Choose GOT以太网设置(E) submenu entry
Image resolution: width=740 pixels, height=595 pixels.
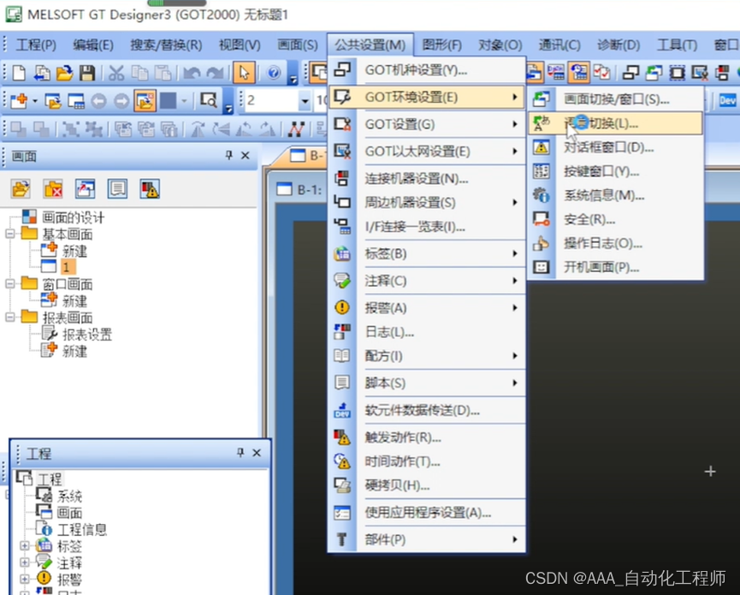point(427,152)
